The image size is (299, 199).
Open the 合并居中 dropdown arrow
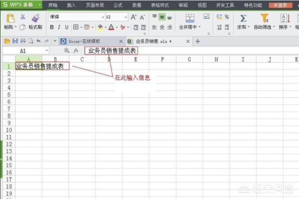(199, 27)
